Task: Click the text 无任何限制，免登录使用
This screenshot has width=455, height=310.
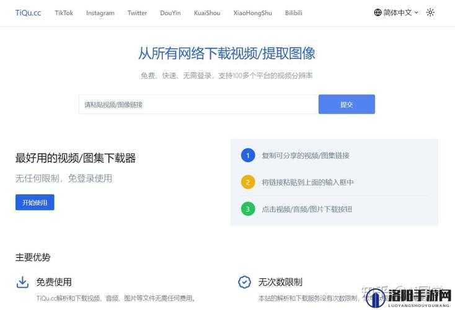Action: (64, 178)
